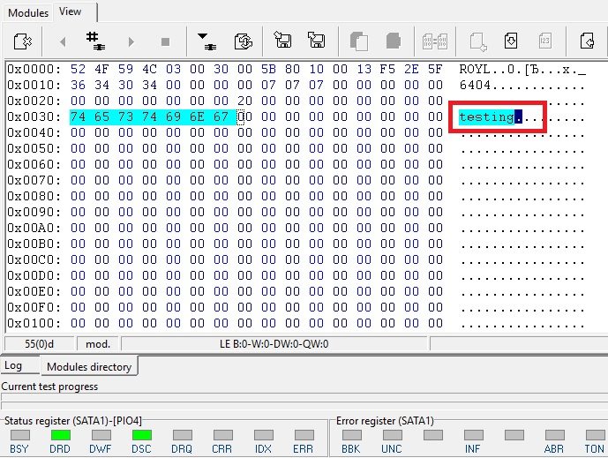Screen dimensions: 608x458
Task: Click the left-pointing back arrow icon
Action: [x=63, y=41]
